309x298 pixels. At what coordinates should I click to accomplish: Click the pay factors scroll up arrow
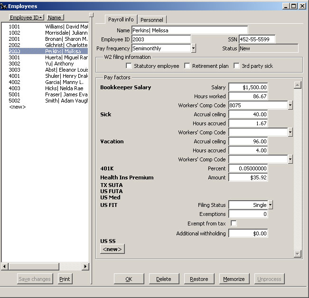(x=298, y=85)
